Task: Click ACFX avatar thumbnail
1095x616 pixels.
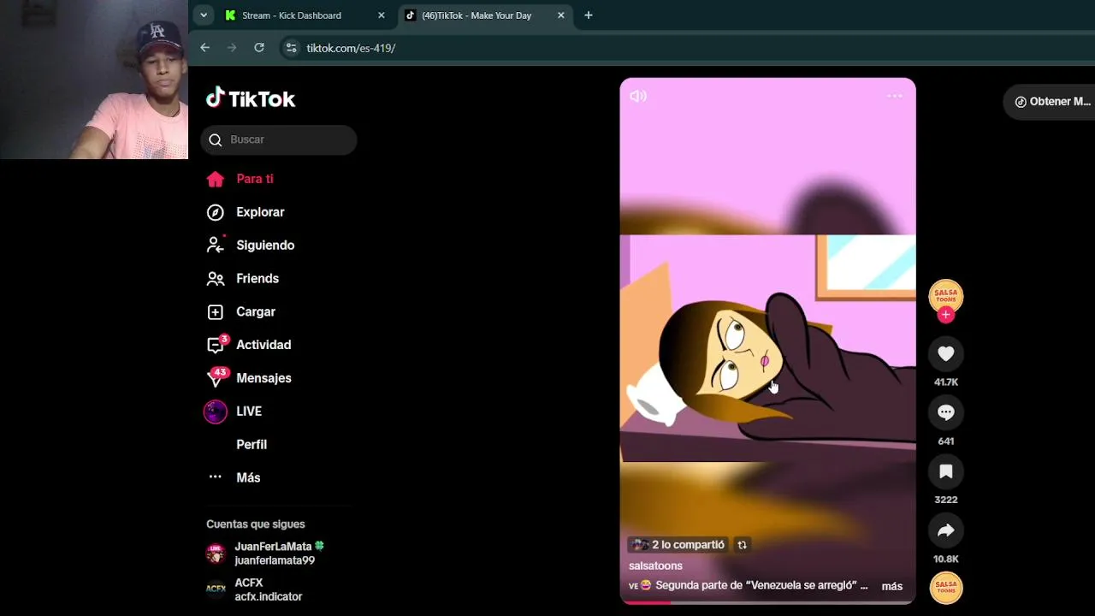Action: [x=216, y=589]
